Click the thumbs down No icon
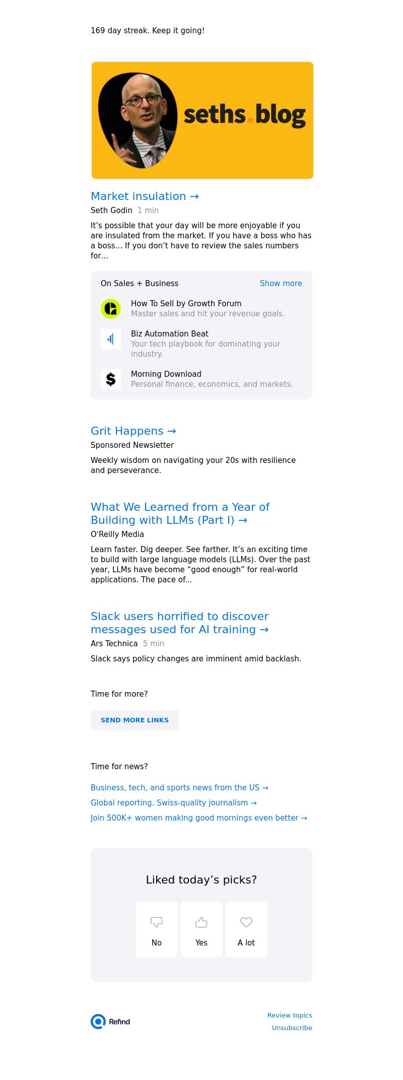This screenshot has height=1080, width=403. 157,922
